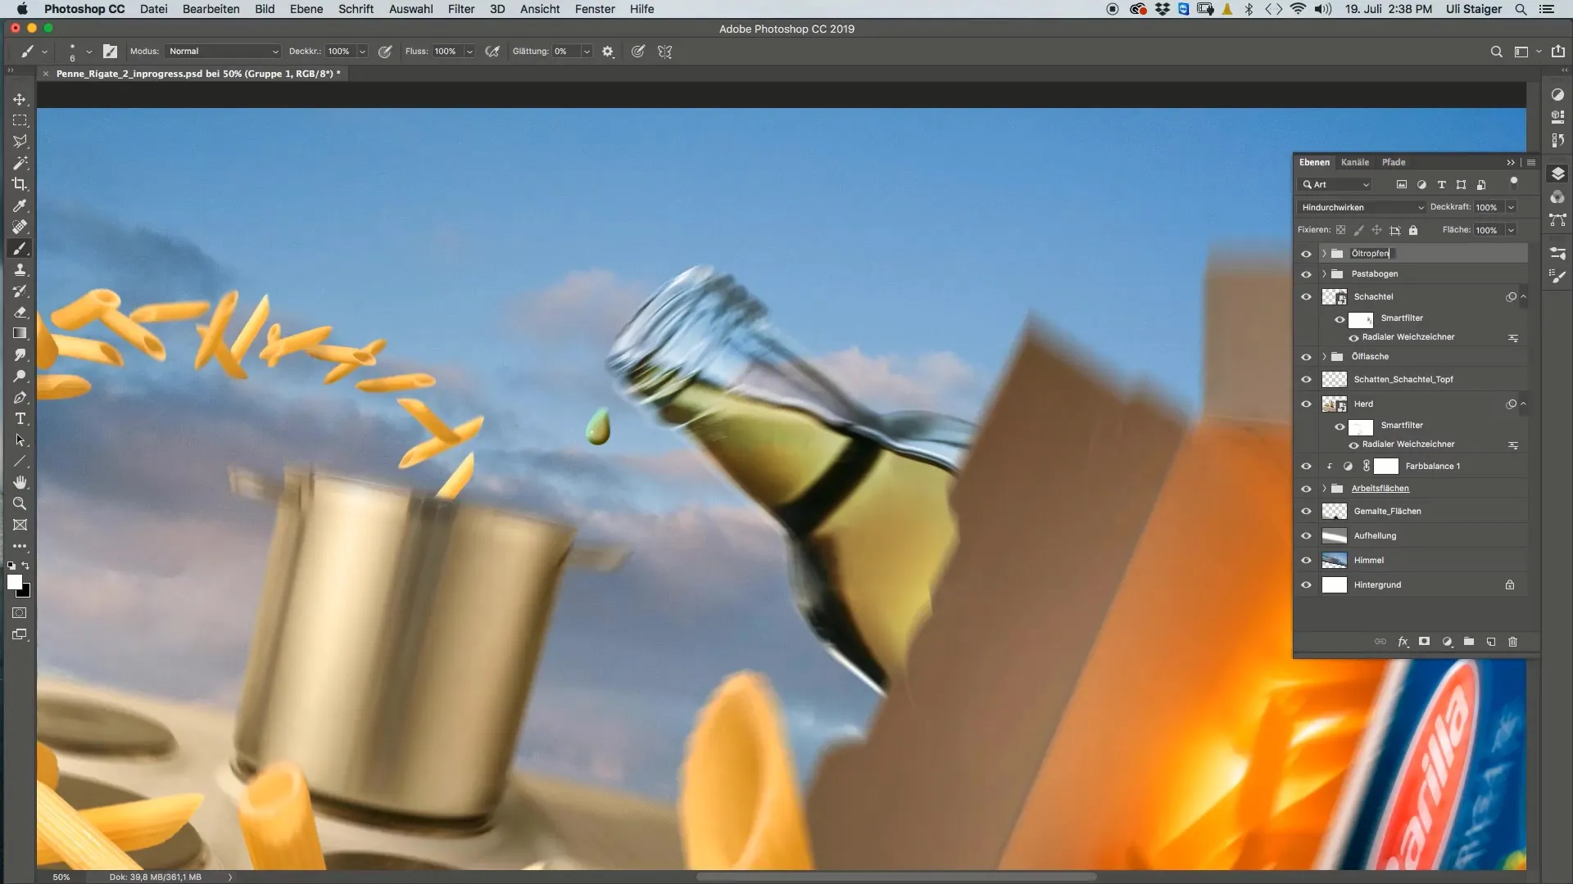Switch to the Pfade tab

[1394, 162]
